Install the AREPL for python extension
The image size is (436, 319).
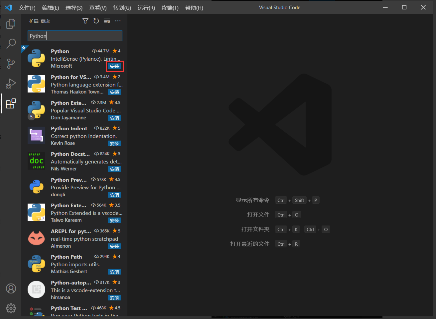pos(114,246)
